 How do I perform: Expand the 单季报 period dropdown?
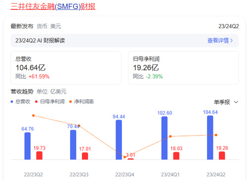pyautogui.click(x=226, y=102)
